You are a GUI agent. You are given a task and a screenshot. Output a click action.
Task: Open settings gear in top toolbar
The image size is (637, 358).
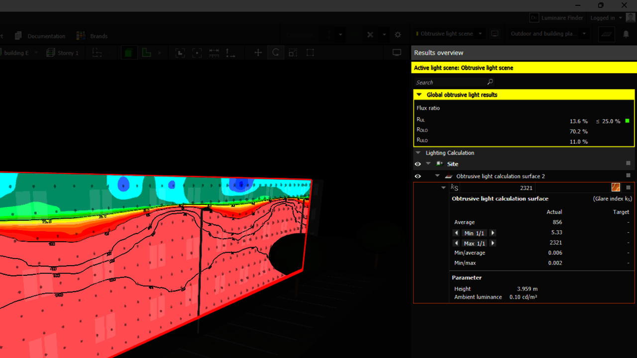pyautogui.click(x=398, y=35)
